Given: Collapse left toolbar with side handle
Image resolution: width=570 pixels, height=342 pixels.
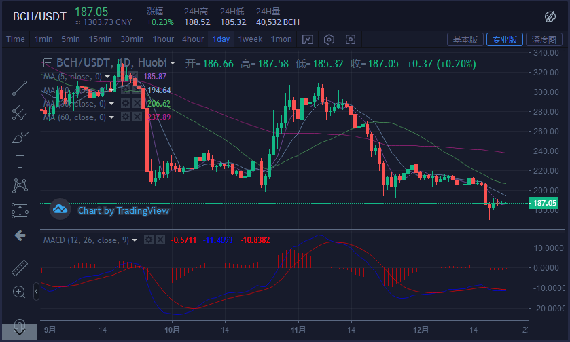Looking at the screenshot, I should (37, 292).
